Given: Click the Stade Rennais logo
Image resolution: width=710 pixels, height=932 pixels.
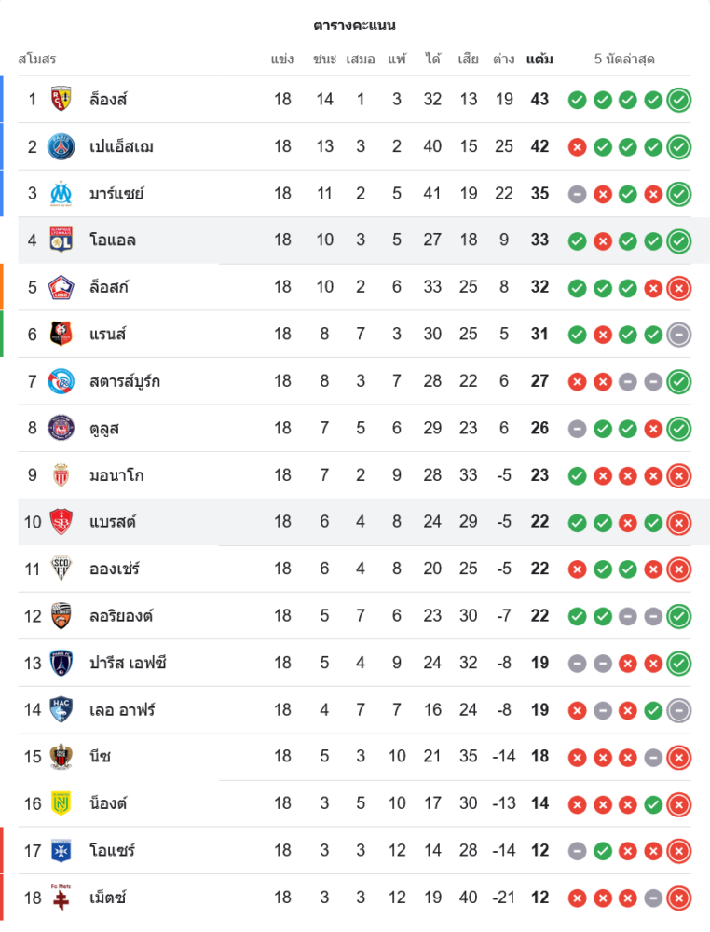Looking at the screenshot, I should point(61,334).
